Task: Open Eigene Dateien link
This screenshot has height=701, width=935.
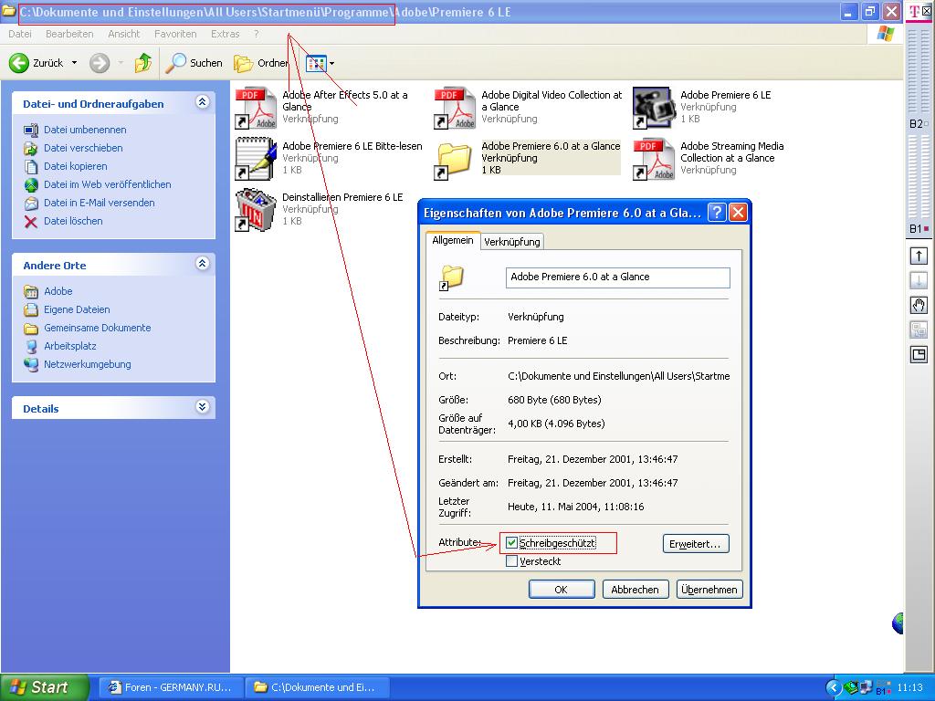Action: point(77,309)
